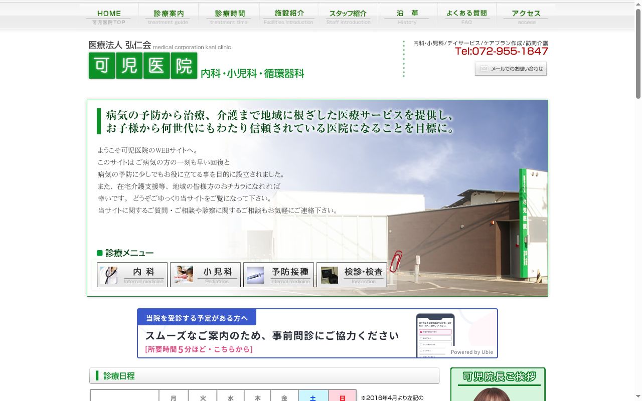Click 火 Tuesday column header
This screenshot has width=642, height=401.
pos(203,395)
